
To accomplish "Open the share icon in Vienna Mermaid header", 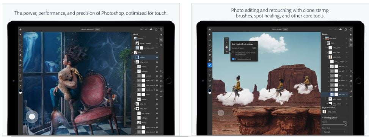I will click(156, 29).
